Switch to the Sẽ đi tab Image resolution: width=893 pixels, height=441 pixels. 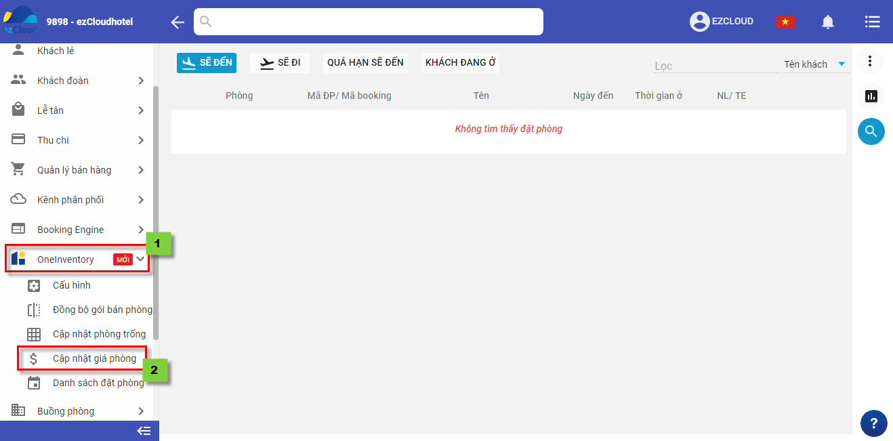coord(281,62)
